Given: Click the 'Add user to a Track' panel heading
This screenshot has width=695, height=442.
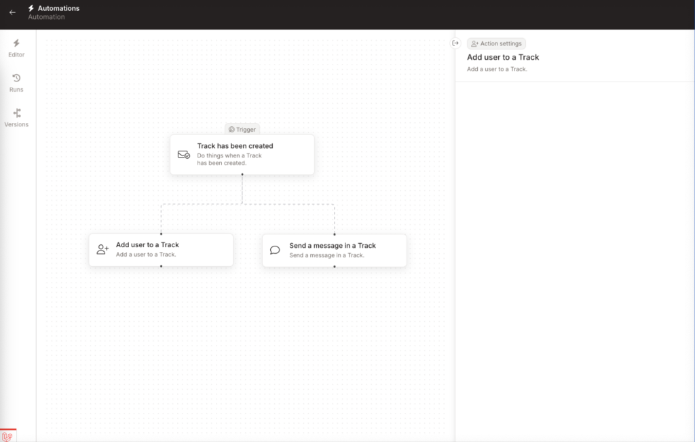Looking at the screenshot, I should [503, 57].
